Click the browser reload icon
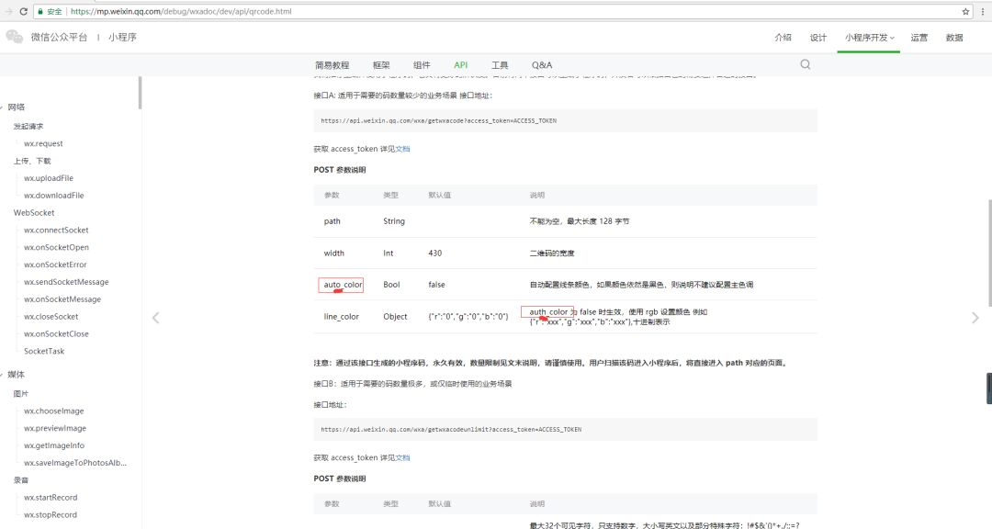The width and height of the screenshot is (992, 529). click(23, 11)
